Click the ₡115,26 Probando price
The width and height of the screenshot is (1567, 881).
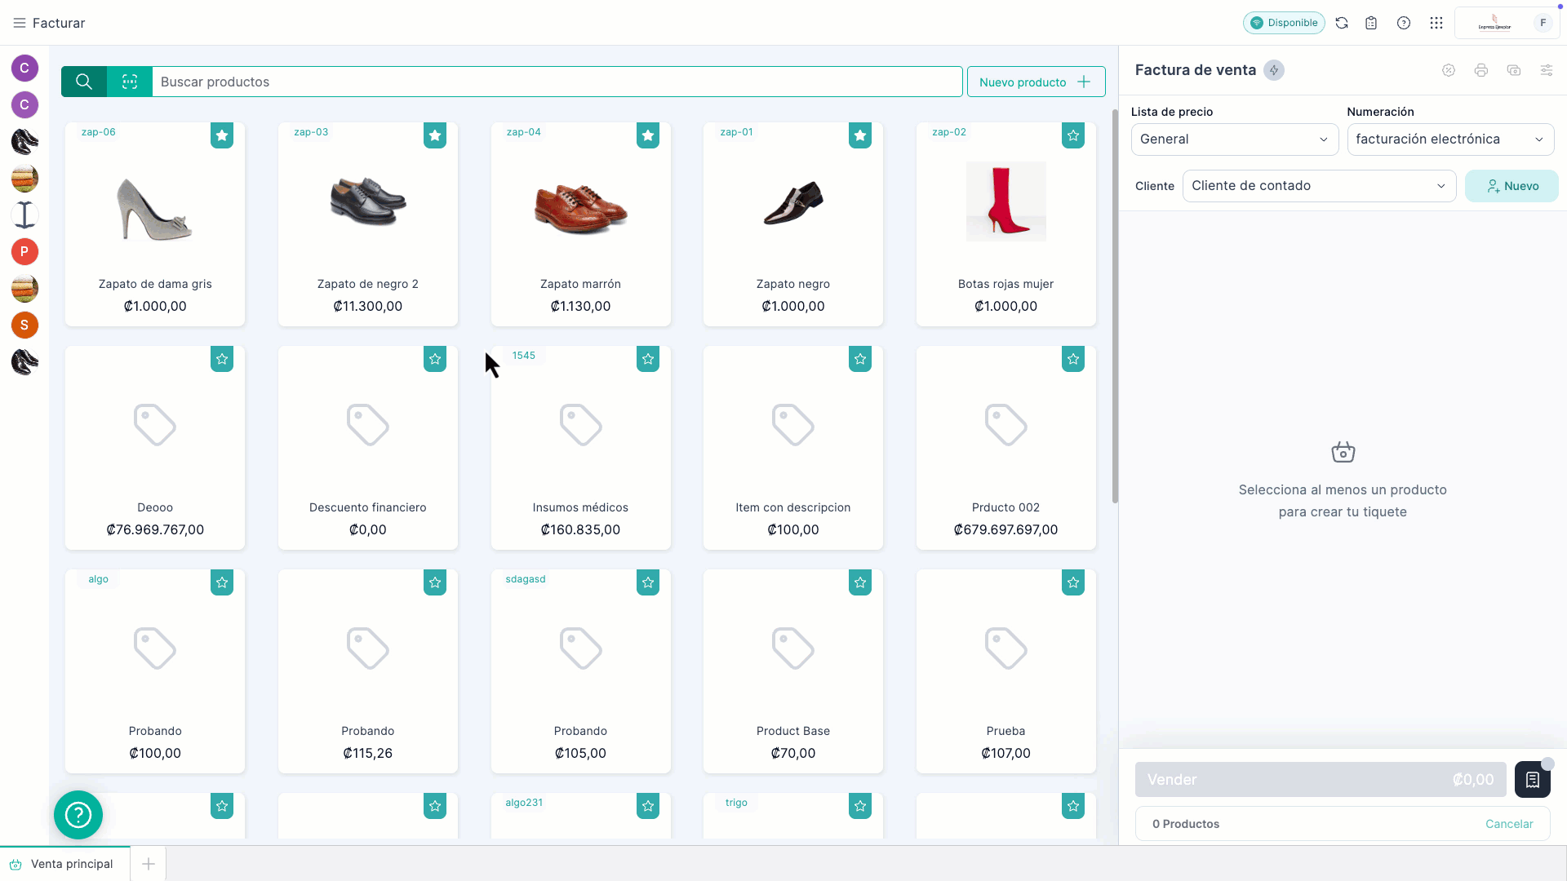tap(368, 753)
